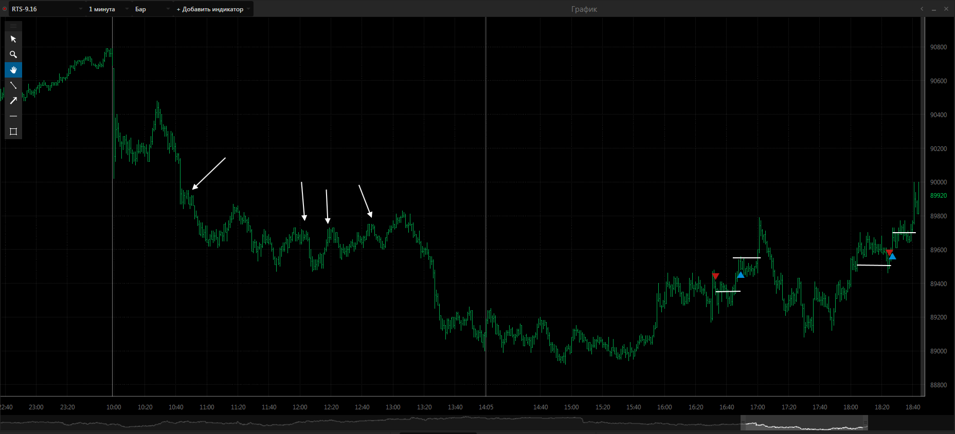This screenshot has height=434, width=955.
Task: Open the Бар chart type dropdown
Action: click(153, 9)
